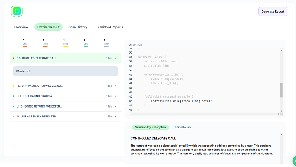Go to the Published Reports tab
This screenshot has width=296, height=167.
(x=110, y=27)
